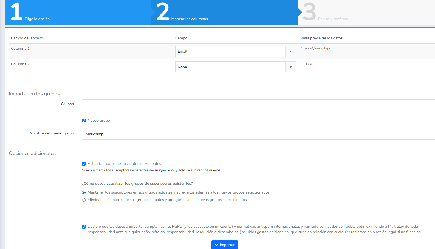Click the Columna 1 row label
The width and height of the screenshot is (435, 249).
click(20, 48)
